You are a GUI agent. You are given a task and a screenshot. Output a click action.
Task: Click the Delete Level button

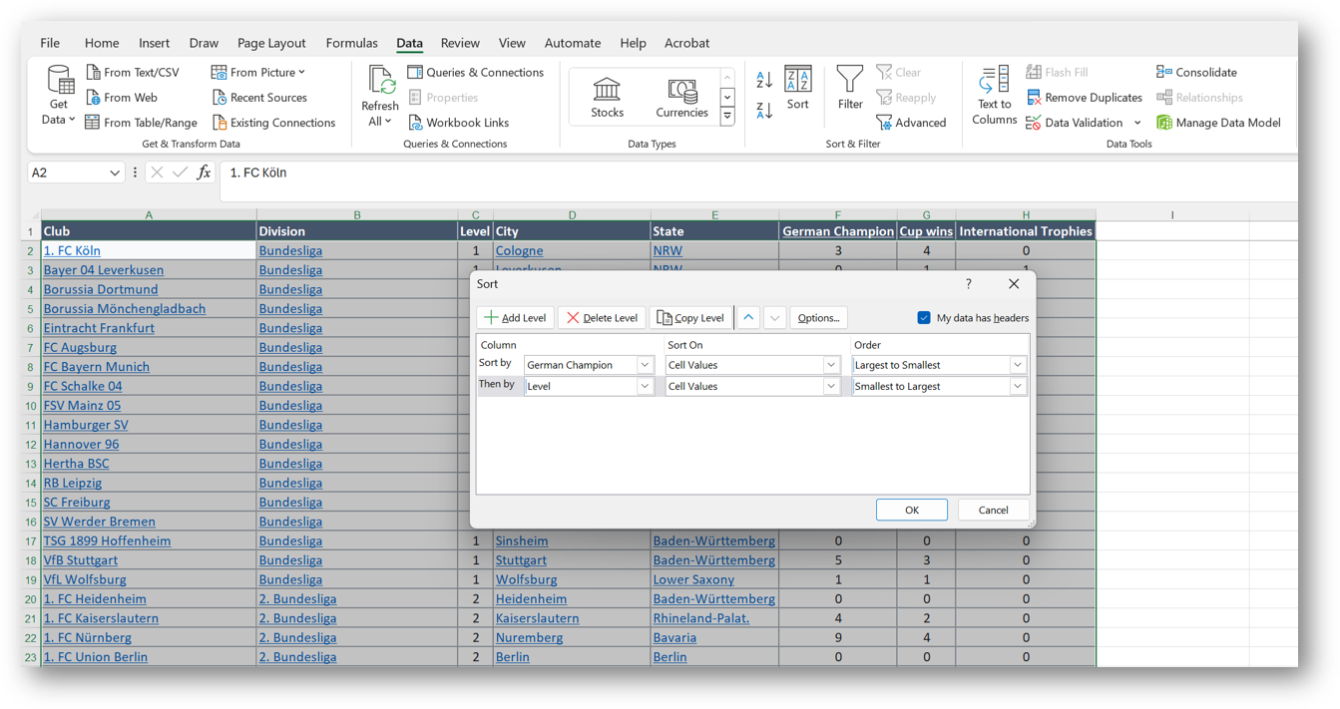[x=602, y=318]
